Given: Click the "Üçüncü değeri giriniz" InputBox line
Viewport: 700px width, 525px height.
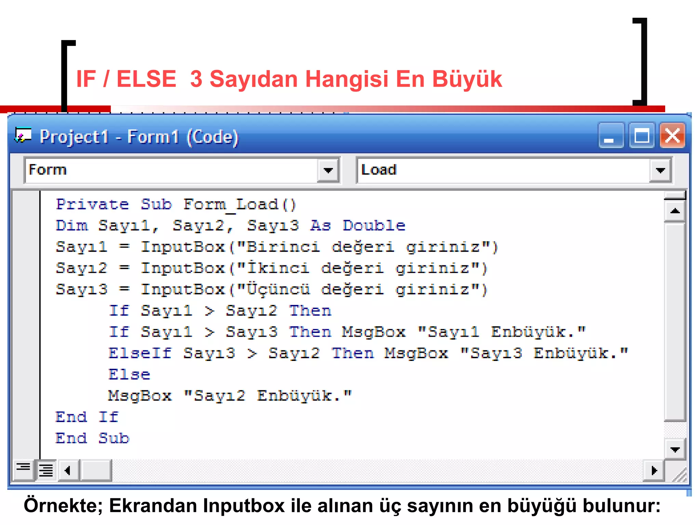Looking at the screenshot, I should pos(272,290).
